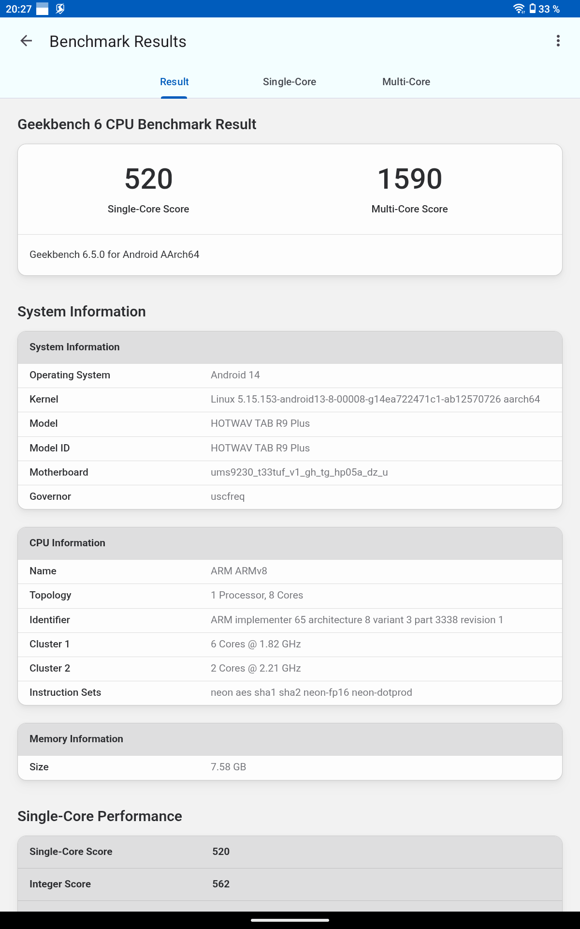580x929 pixels.
Task: Tap the muted notification icon in status bar
Action: (60, 9)
